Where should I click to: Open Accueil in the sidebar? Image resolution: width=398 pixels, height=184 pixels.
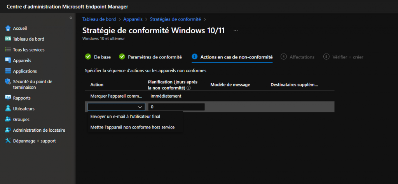(x=20, y=28)
